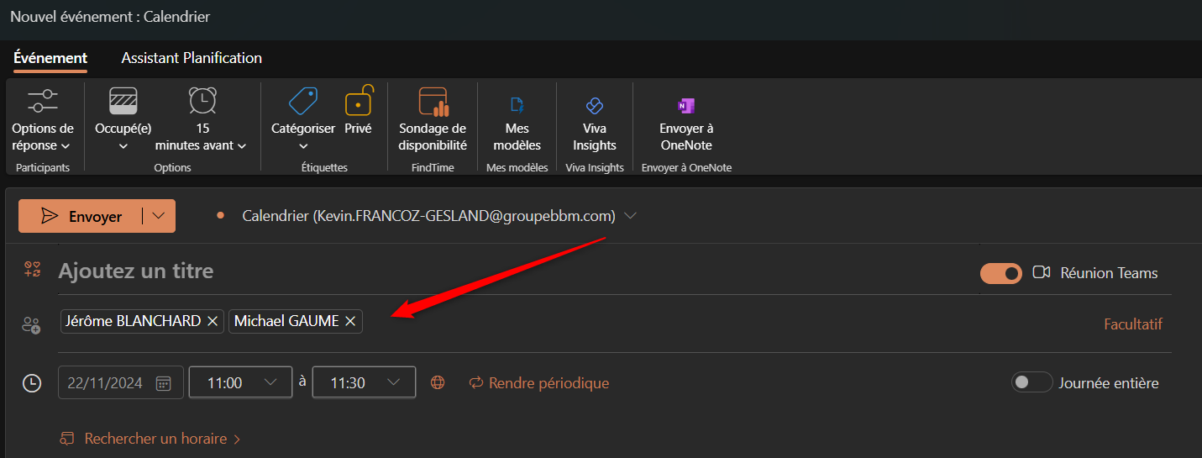Turn off the Réunion Teams toggle
This screenshot has width=1202, height=458.
coord(1000,273)
